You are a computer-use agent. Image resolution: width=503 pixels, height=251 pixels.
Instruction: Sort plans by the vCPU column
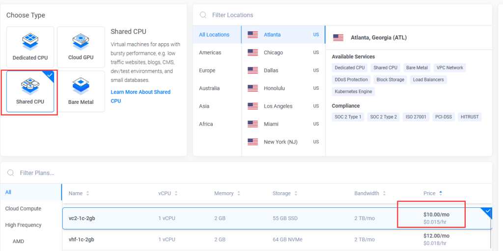pos(176,194)
